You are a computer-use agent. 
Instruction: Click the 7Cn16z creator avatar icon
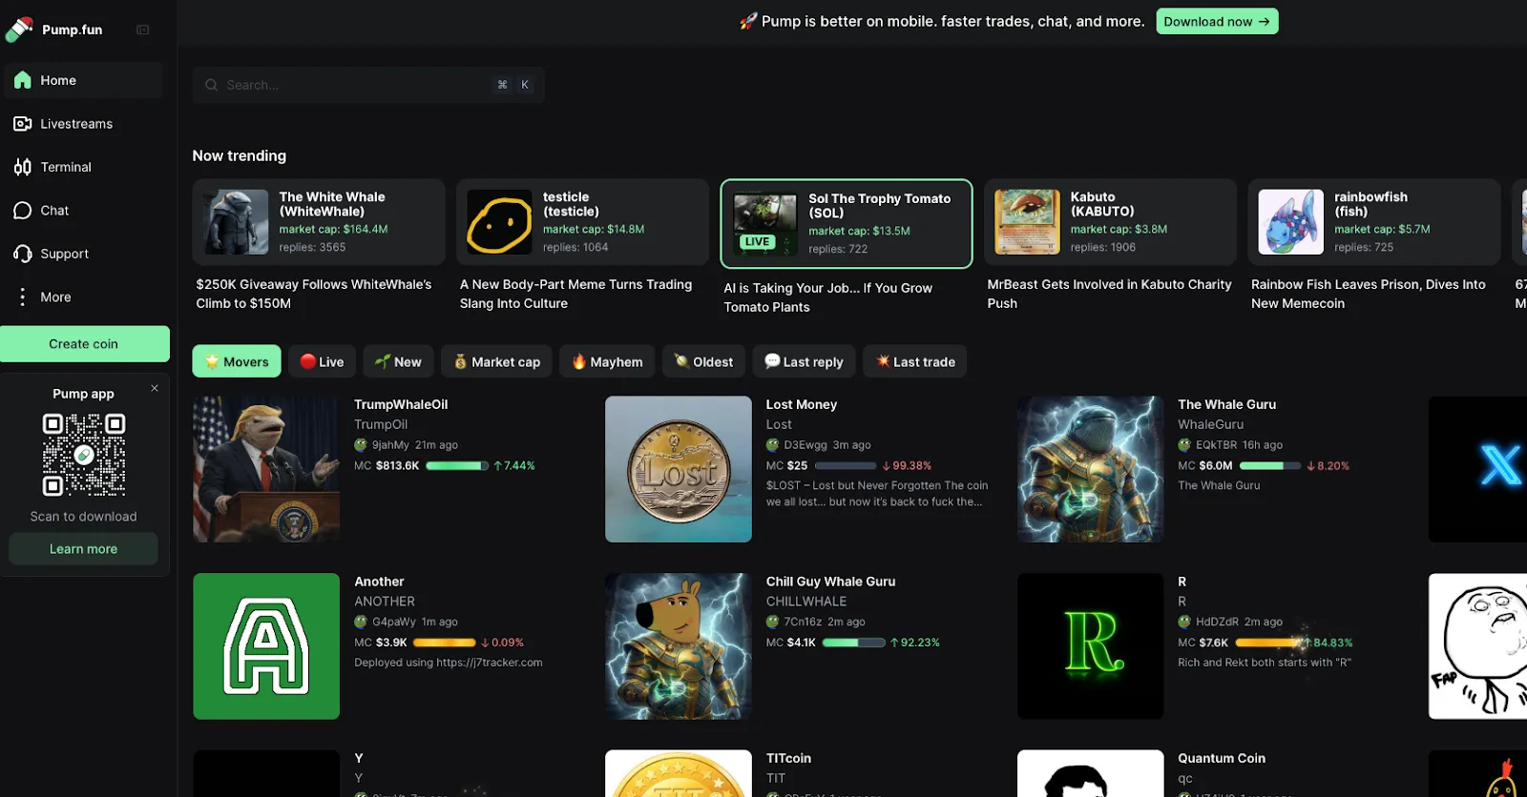tap(773, 622)
